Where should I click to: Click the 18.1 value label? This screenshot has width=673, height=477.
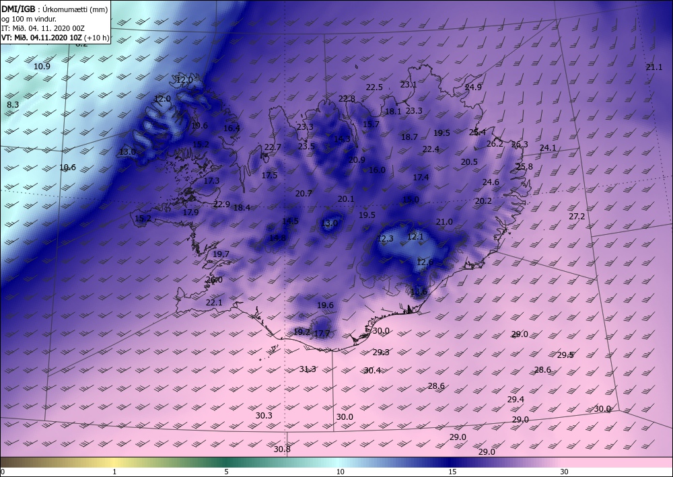coord(393,112)
